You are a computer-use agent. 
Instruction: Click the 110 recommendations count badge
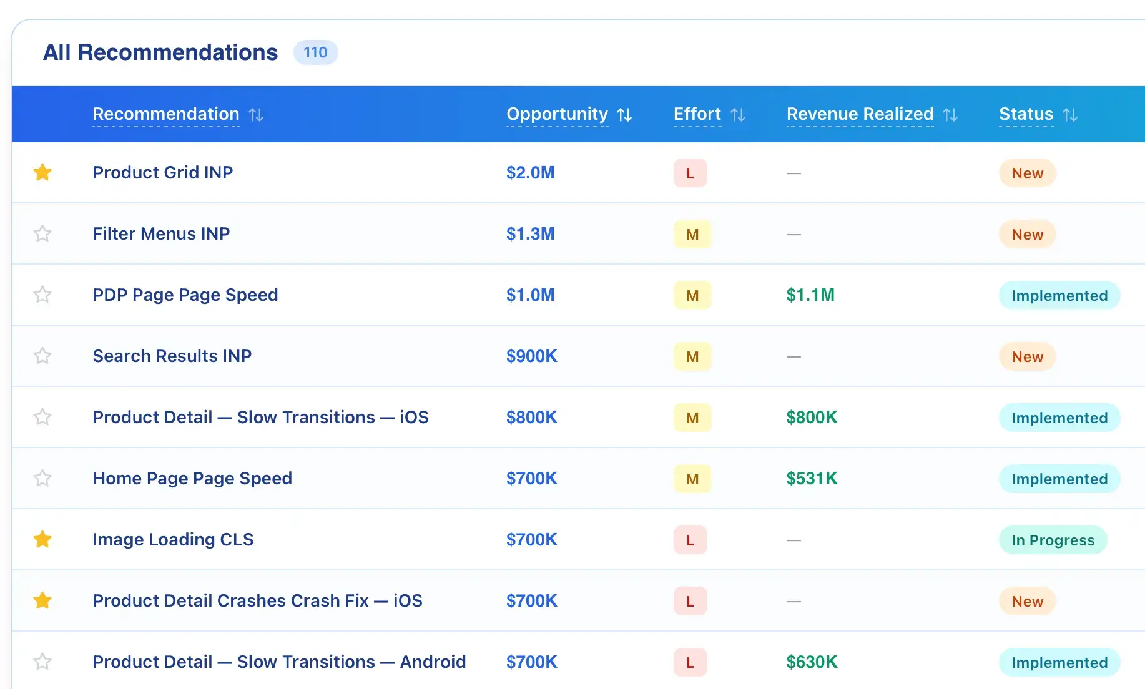(x=315, y=52)
